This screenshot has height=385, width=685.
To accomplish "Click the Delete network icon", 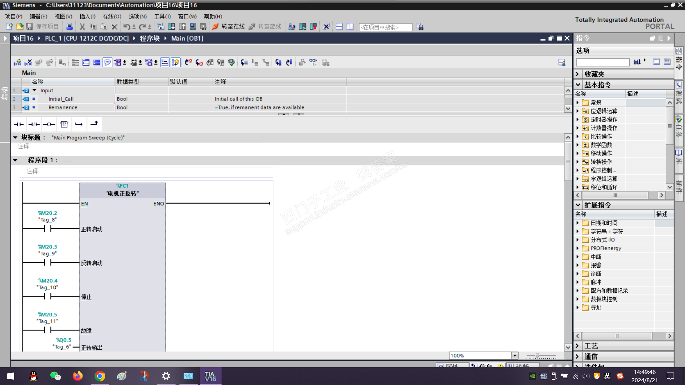I will (x=28, y=63).
